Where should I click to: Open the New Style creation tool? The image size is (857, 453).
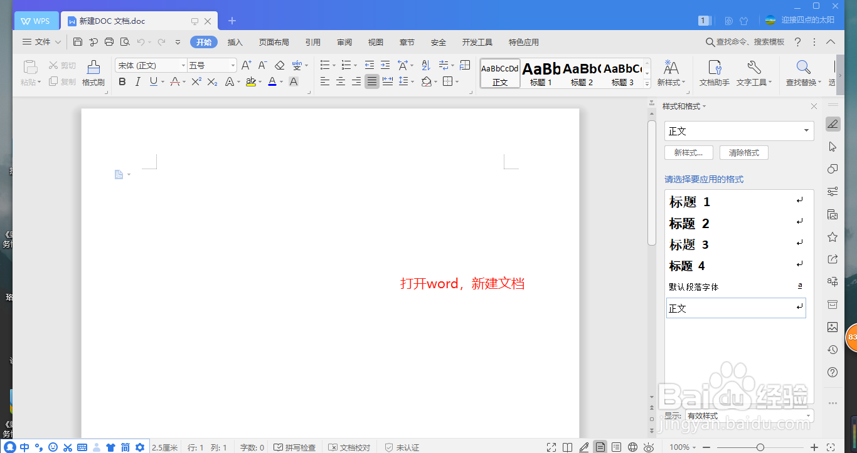(x=688, y=152)
